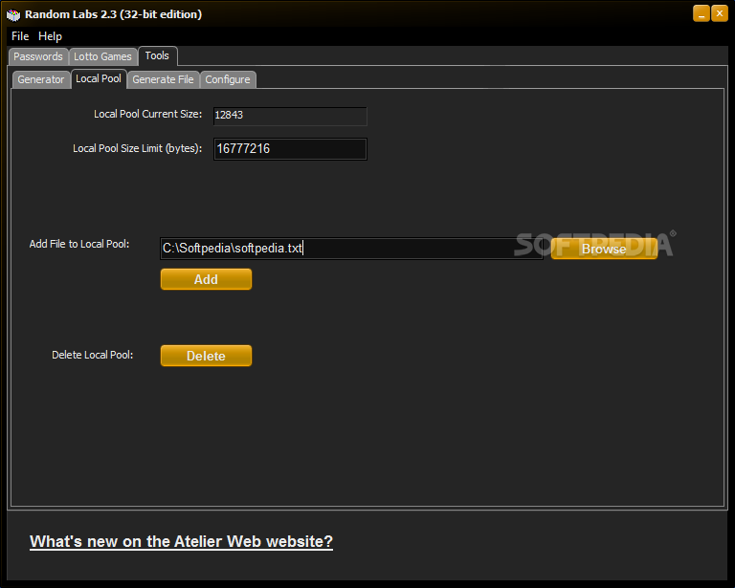Click the Random Labs app icon in title bar
Image resolution: width=735 pixels, height=588 pixels.
pos(13,14)
